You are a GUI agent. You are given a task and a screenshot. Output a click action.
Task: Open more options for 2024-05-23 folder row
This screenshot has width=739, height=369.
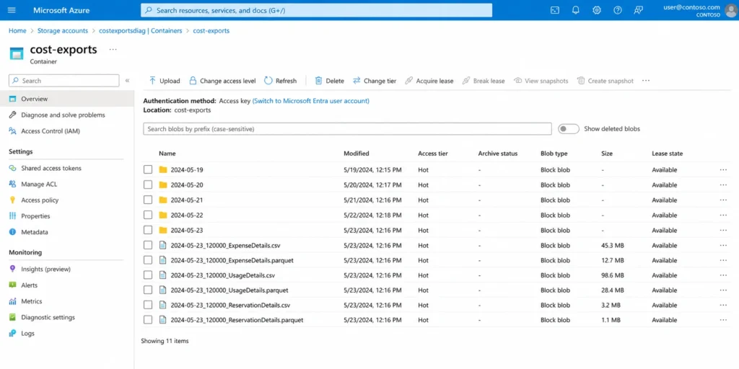pyautogui.click(x=723, y=230)
